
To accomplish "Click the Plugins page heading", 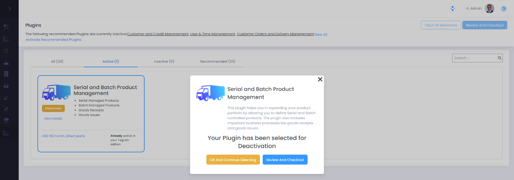I will 33,25.
